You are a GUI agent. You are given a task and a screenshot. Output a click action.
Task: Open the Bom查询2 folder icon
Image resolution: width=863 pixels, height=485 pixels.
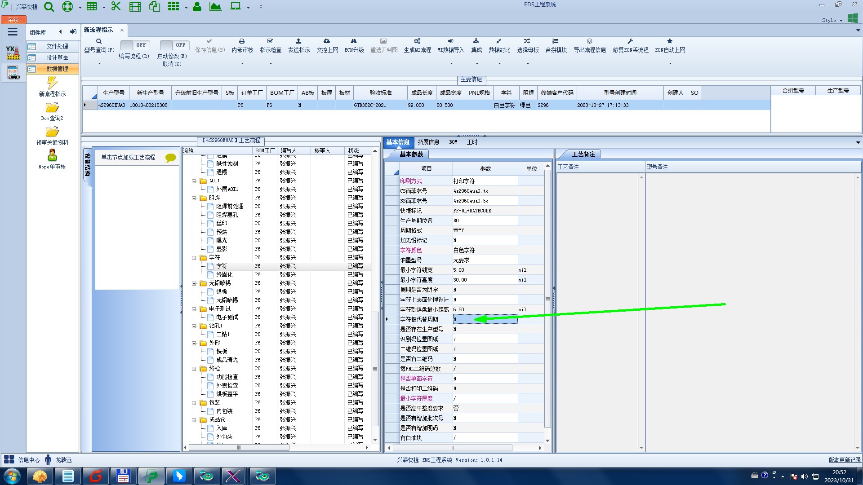point(52,108)
